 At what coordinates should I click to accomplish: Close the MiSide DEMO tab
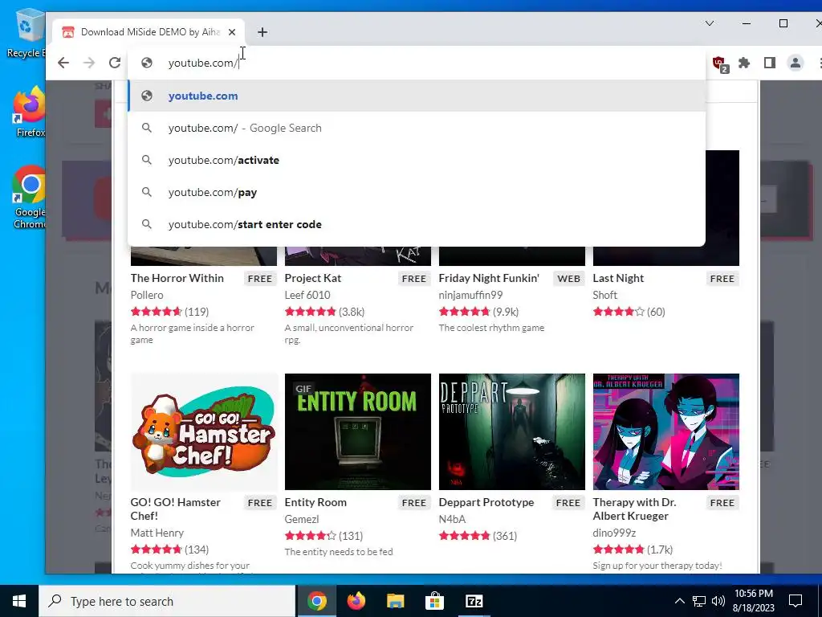click(x=232, y=32)
